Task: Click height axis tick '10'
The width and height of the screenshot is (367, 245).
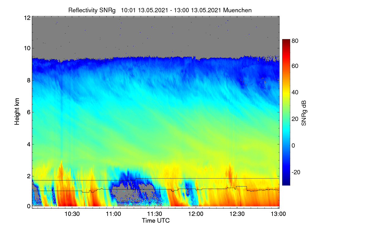Action: 27,48
